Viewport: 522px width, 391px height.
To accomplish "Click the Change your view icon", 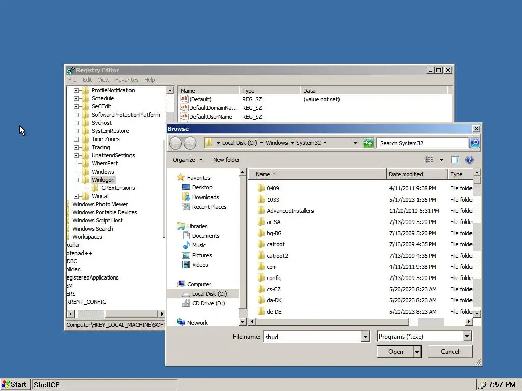I will tap(429, 160).
